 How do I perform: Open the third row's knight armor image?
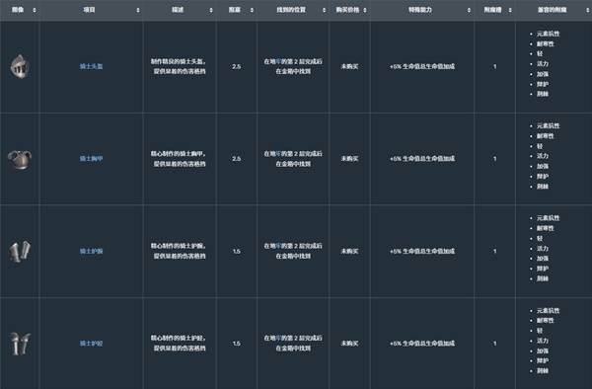pyautogui.click(x=20, y=251)
